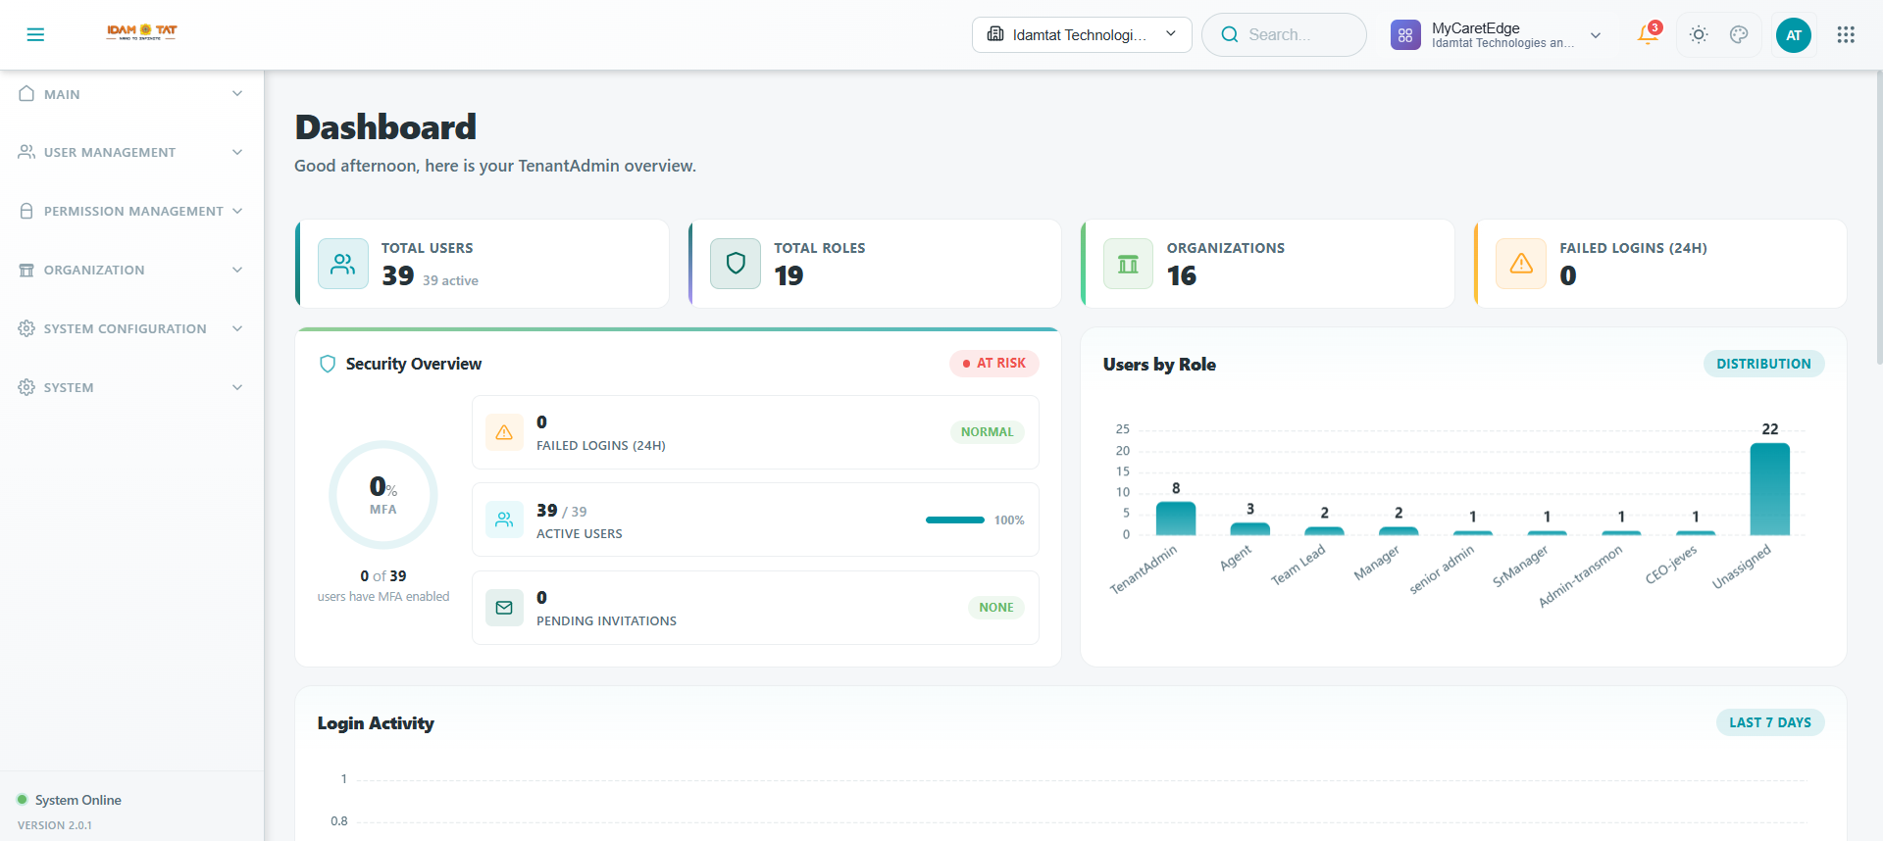
Task: Click the Dashboard page heading
Action: [385, 127]
